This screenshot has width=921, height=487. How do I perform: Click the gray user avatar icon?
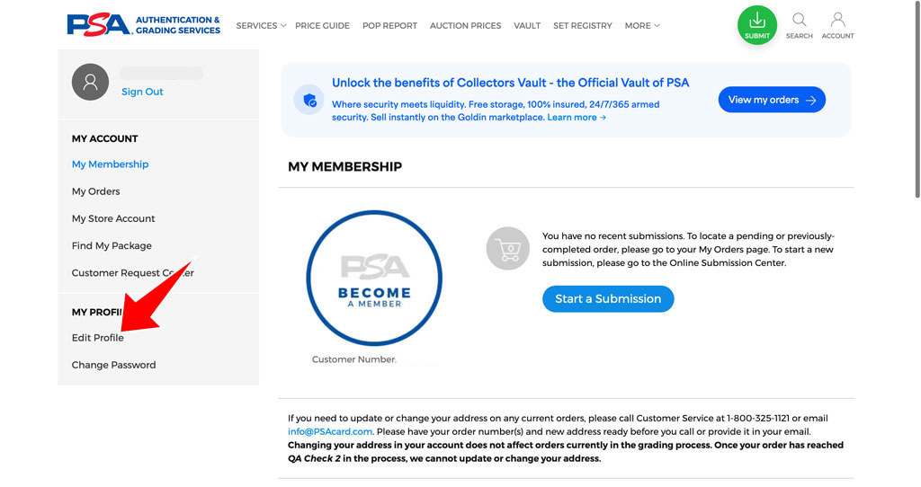pyautogui.click(x=90, y=82)
